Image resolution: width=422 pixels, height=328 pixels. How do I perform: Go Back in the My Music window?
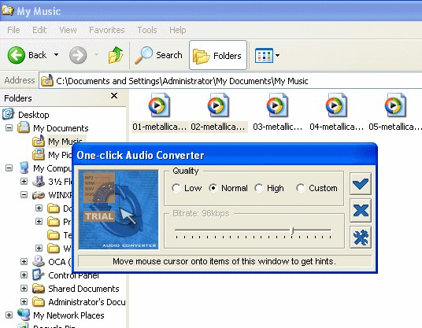[x=27, y=55]
